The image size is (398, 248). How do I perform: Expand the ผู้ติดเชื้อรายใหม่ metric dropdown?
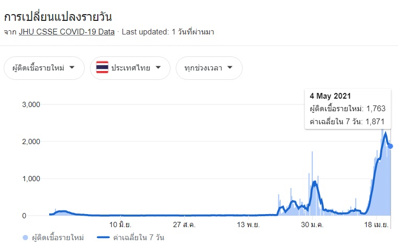(43, 68)
